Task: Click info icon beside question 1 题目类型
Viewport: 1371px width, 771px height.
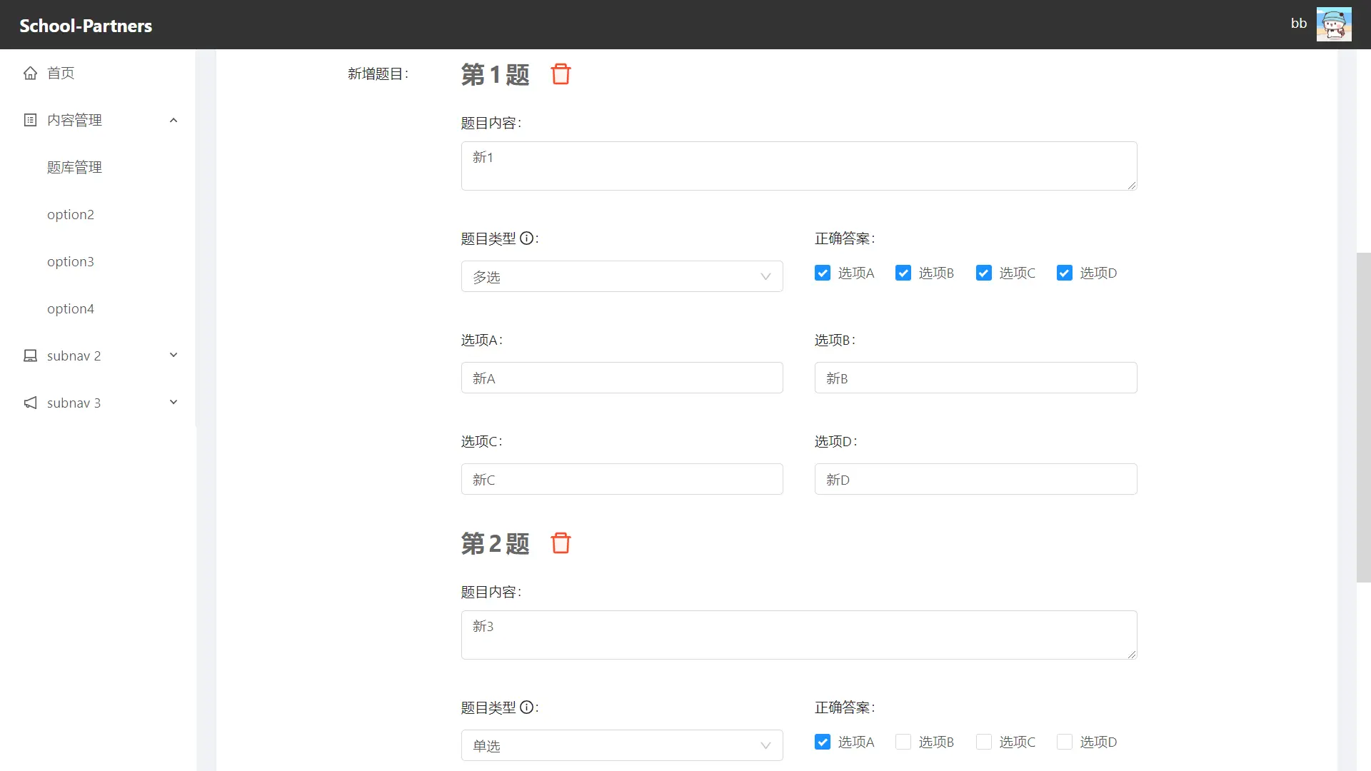Action: pos(526,238)
